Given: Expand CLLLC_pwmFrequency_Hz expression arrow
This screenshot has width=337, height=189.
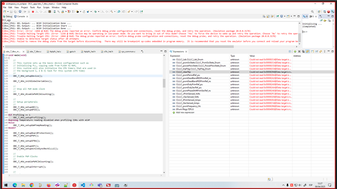Looking at the screenshot, I should point(174,106).
